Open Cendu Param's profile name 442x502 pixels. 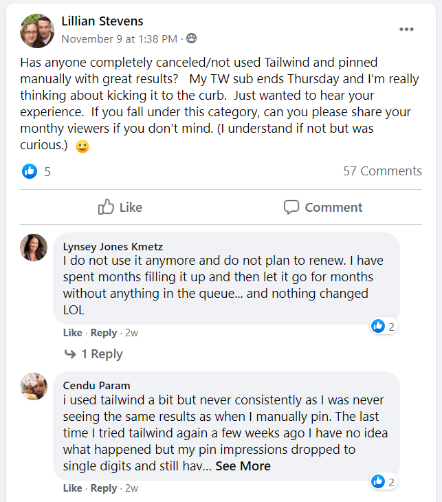coord(96,385)
